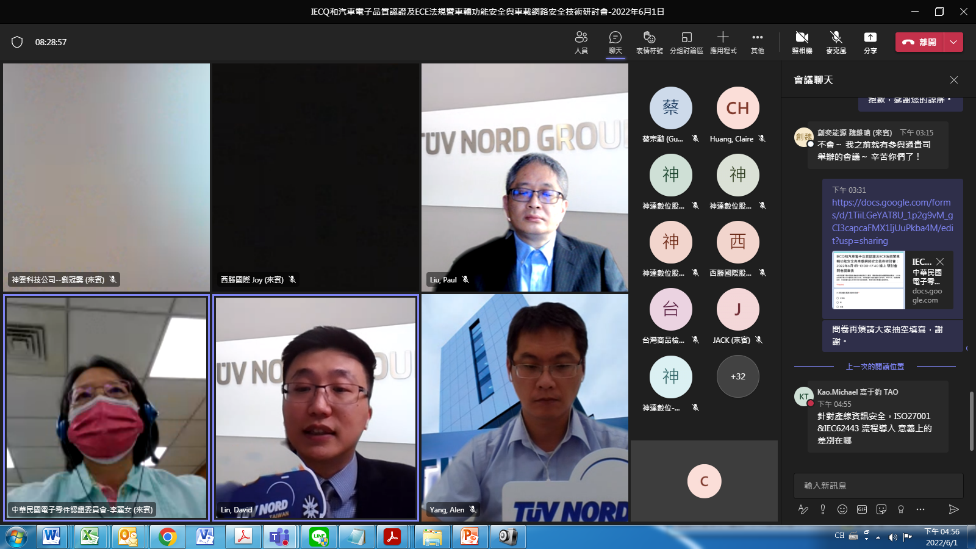Show hidden system tray icons arrow
The height and width of the screenshot is (549, 976).
click(x=878, y=537)
